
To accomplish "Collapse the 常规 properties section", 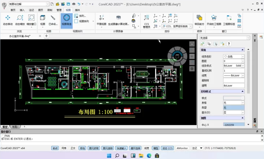I will pos(242,50).
